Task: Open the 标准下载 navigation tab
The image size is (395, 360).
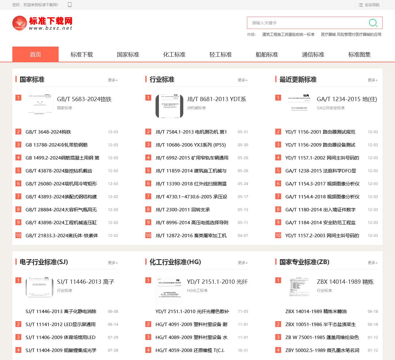Action: pyautogui.click(x=82, y=55)
